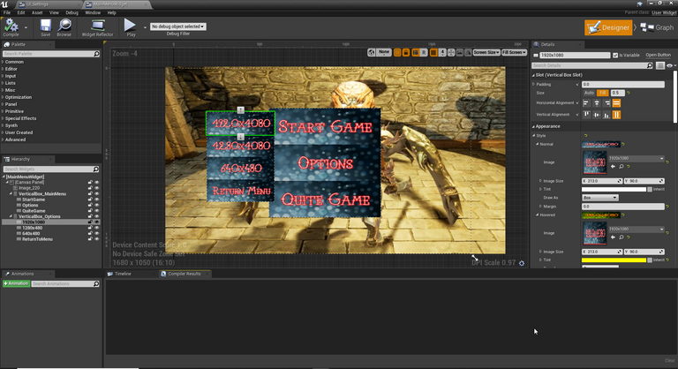
Task: Toggle lock for QuiteGame in Hierarchy
Action: [90, 211]
